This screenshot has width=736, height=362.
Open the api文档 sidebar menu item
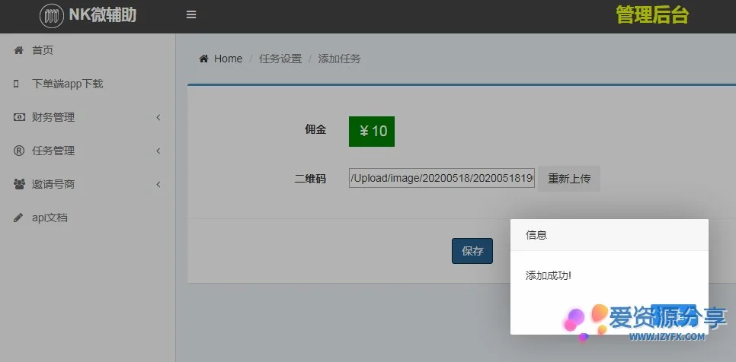50,218
